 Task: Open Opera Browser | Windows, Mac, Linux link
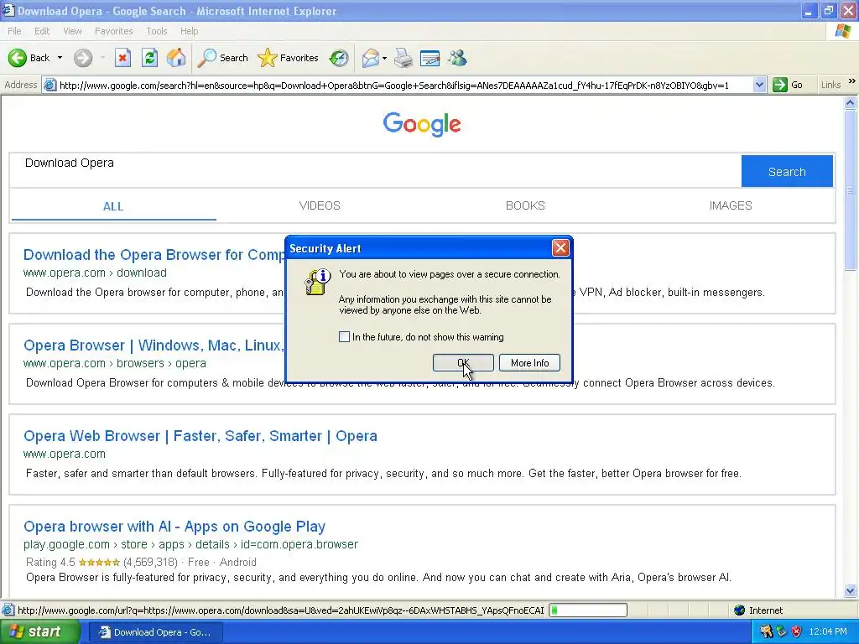154,345
